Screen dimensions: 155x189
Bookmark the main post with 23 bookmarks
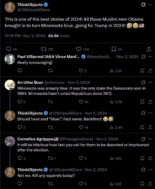click(x=114, y=49)
